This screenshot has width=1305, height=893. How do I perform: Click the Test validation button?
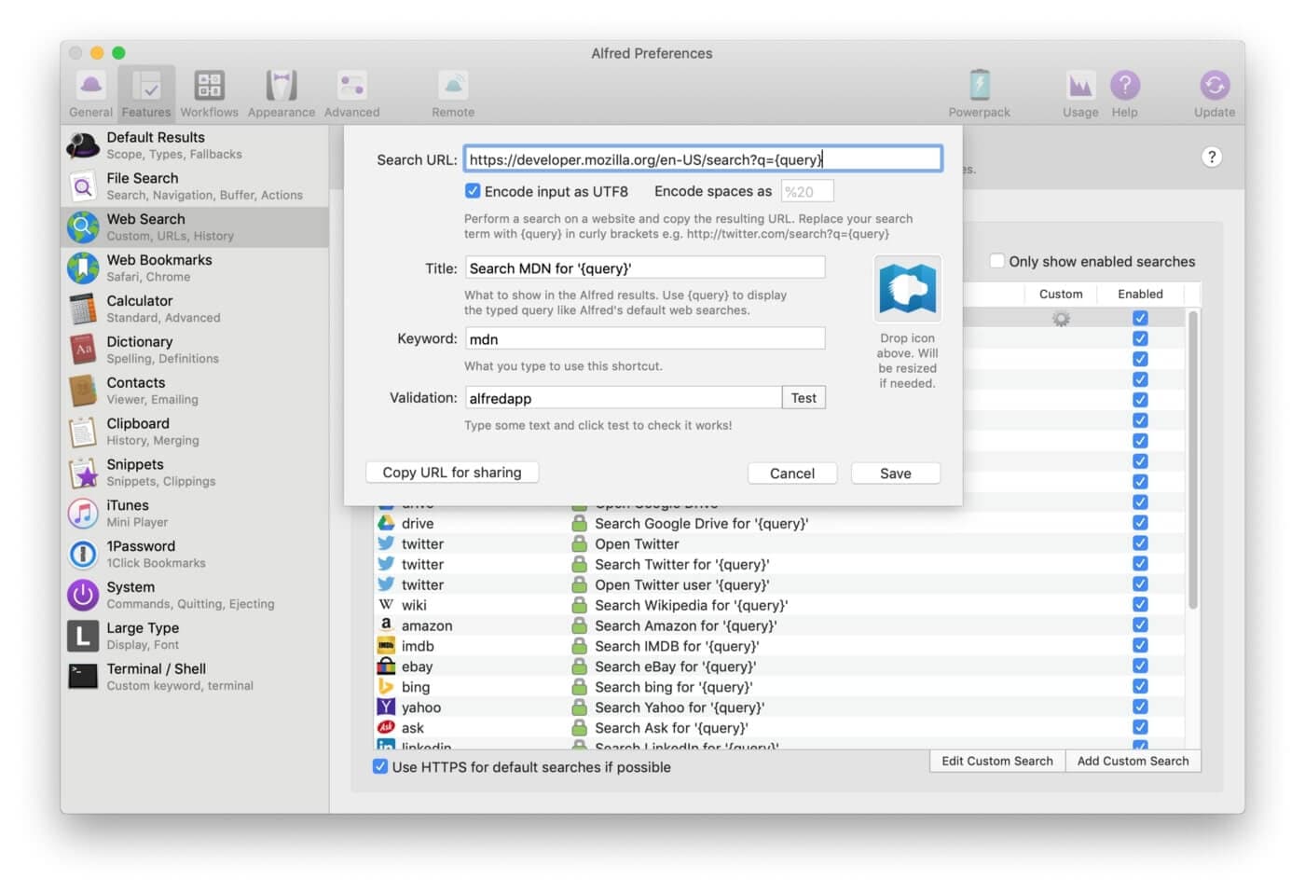[x=804, y=398]
